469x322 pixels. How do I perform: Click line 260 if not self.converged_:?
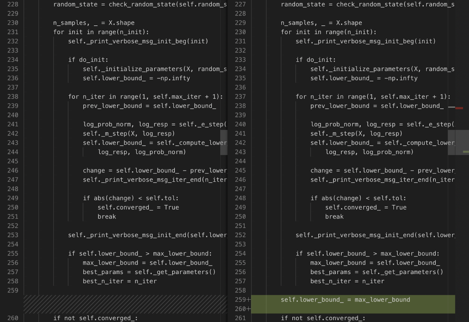[x=96, y=318]
